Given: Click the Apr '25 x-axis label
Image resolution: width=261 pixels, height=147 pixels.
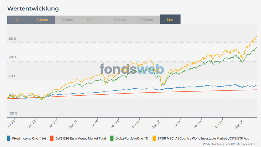Looking at the screenshot, I should click(156, 124).
